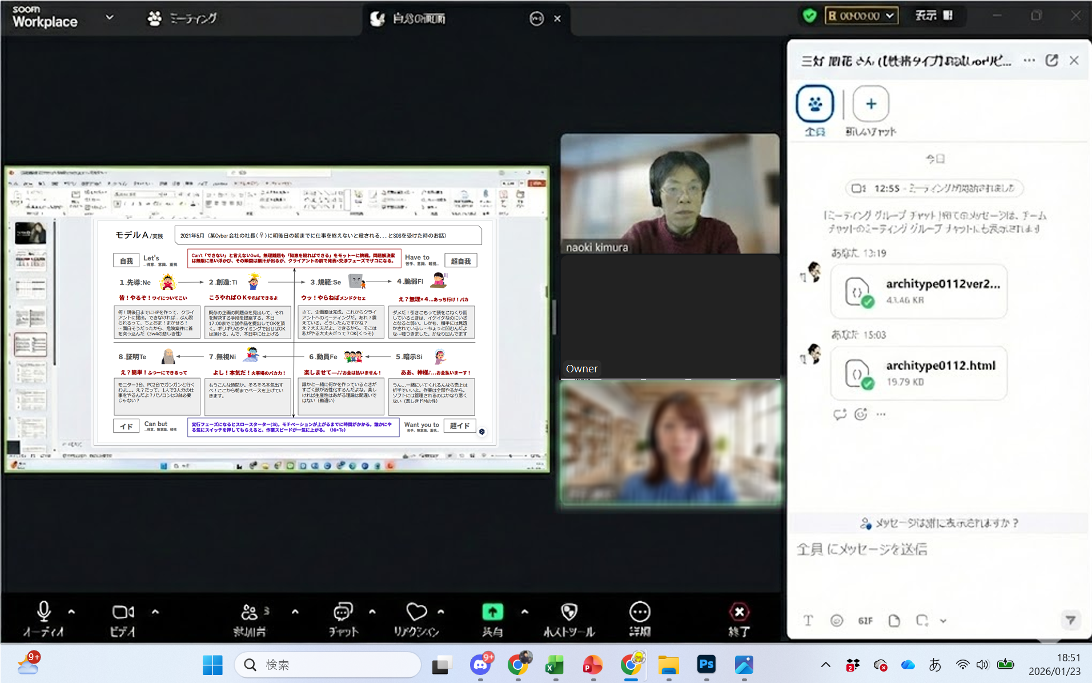Start a new chat with plus button
This screenshot has height=683, width=1092.
pyautogui.click(x=871, y=104)
